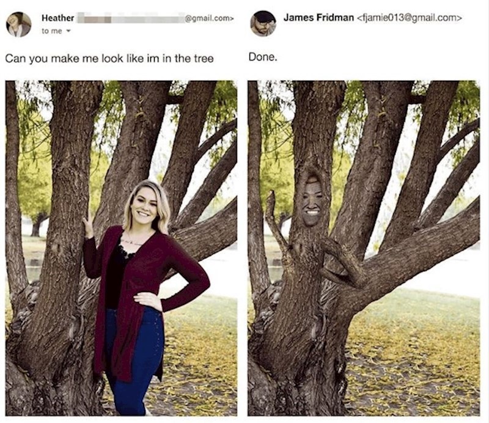
Task: Open Heather's profile avatar
Action: click(x=19, y=24)
